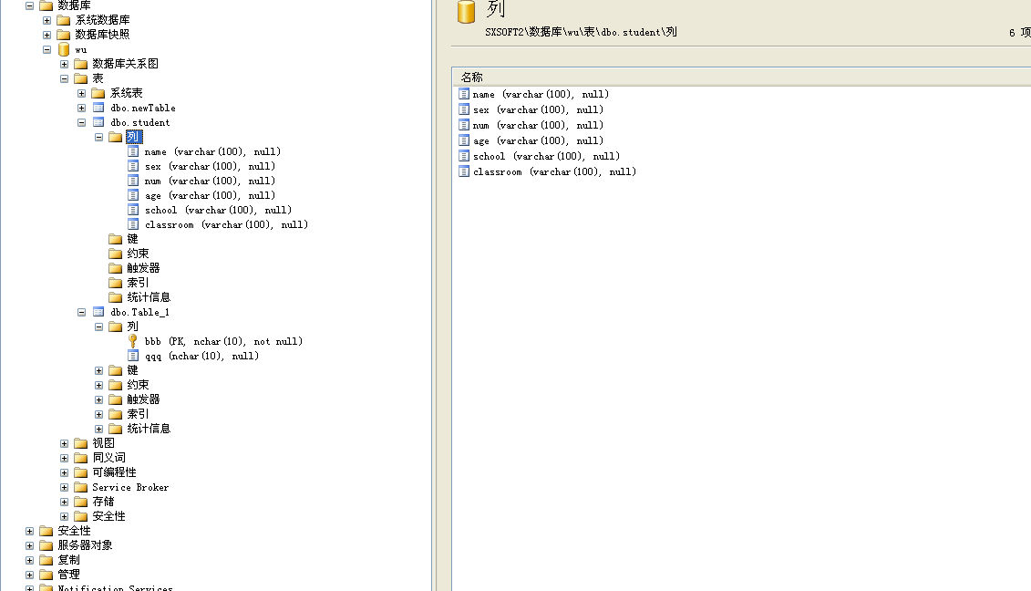Click dbo.student table icon
The image size is (1031, 591).
pyautogui.click(x=98, y=122)
